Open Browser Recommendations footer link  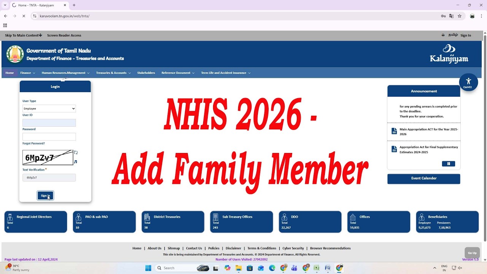pos(330,248)
